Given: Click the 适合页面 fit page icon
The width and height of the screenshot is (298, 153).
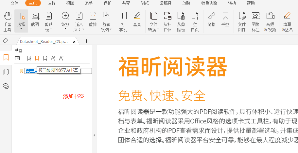Looking at the screenshot, I should tap(79, 16).
